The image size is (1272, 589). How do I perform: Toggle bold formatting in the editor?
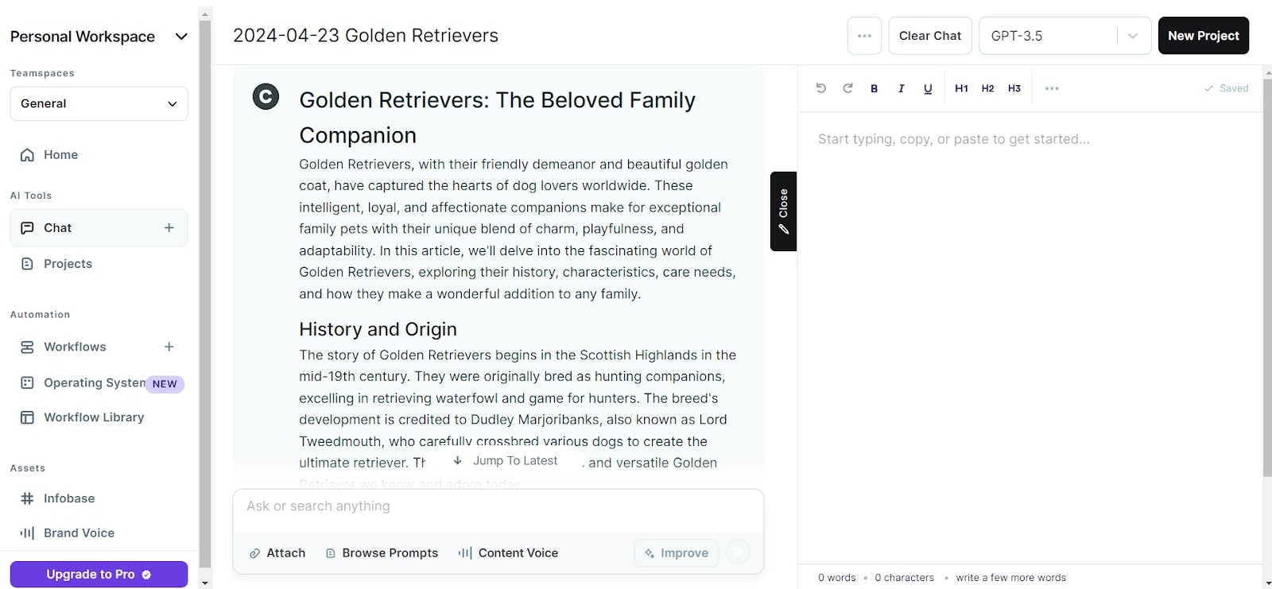[x=874, y=88]
